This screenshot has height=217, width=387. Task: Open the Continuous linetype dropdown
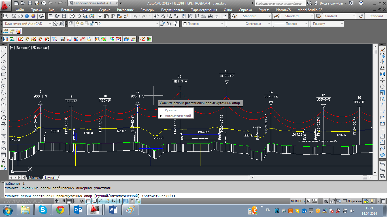coord(249,24)
